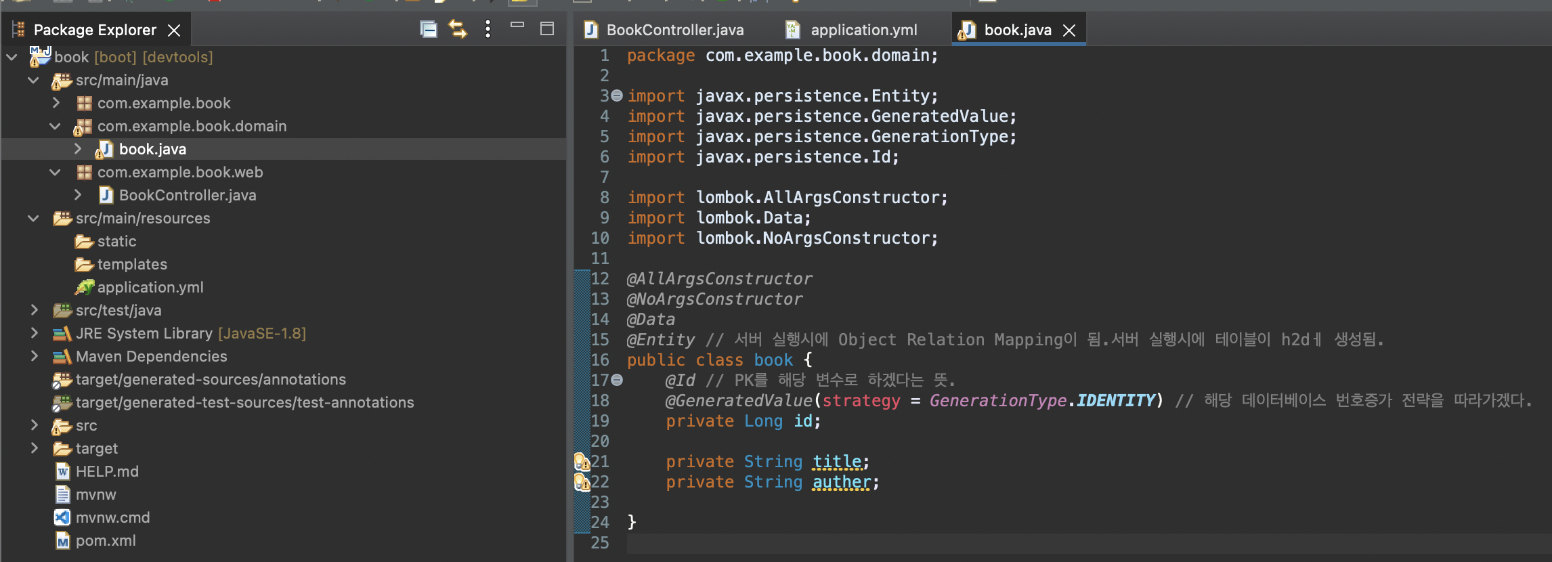The height and width of the screenshot is (562, 1552).
Task: Click the com.example.book package icon
Action: coord(84,103)
